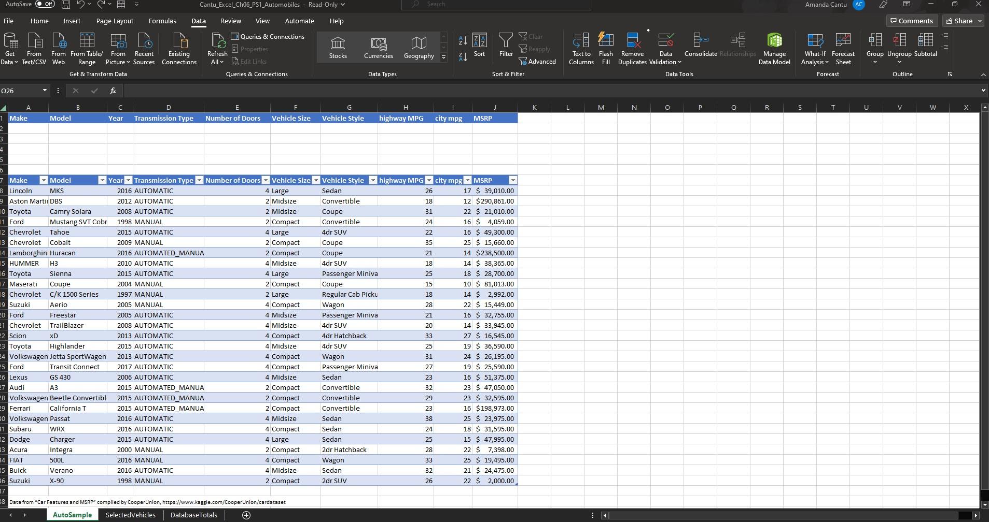Screen dimensions: 989x522
Task: Click Recent Sources icon
Action: tap(144, 49)
